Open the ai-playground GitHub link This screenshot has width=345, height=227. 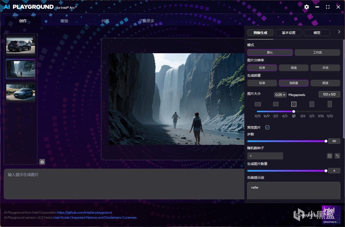(x=84, y=212)
